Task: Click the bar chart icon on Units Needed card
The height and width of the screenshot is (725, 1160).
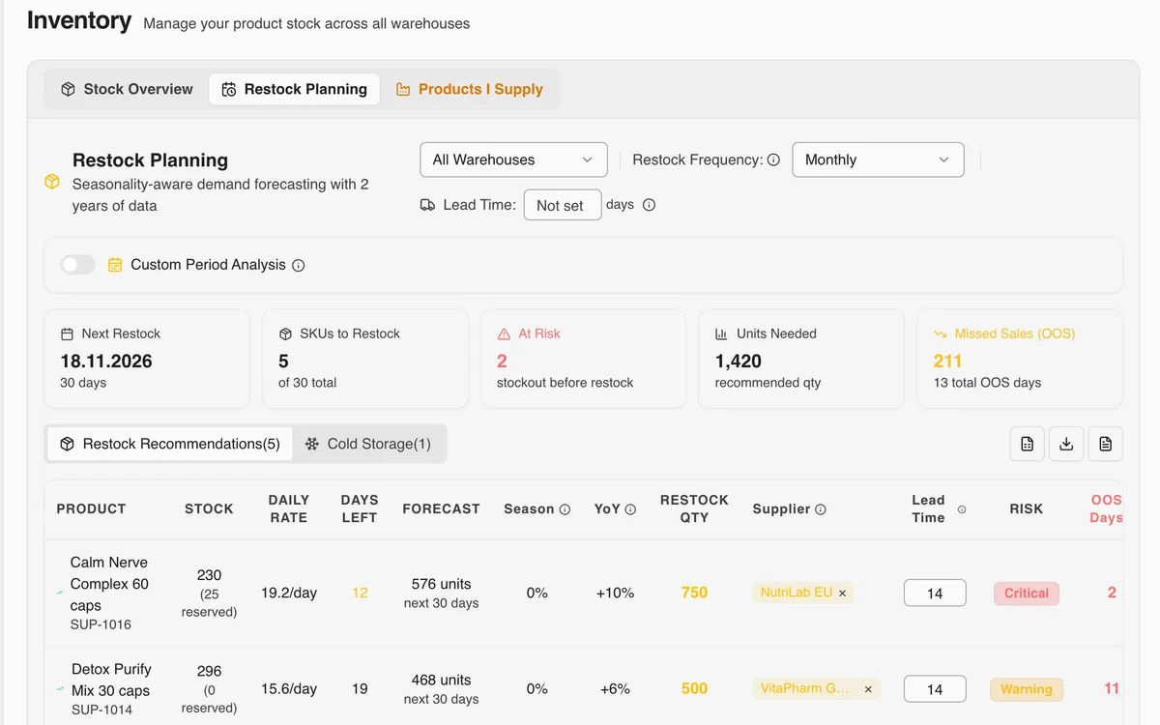Action: (721, 333)
